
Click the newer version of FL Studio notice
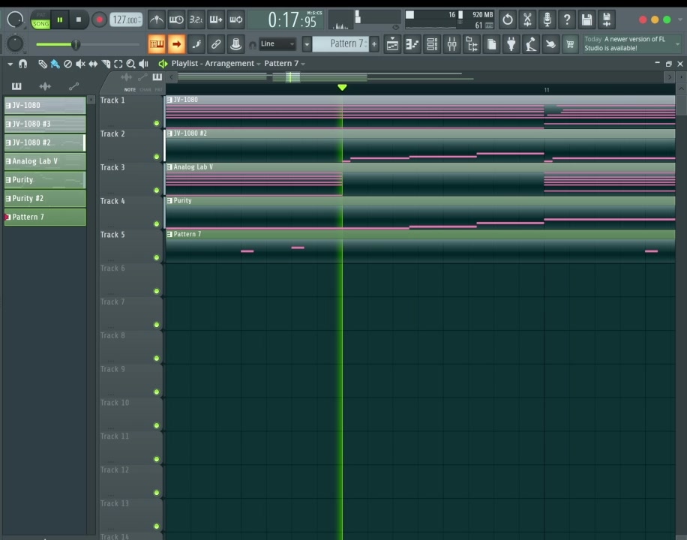(x=628, y=43)
